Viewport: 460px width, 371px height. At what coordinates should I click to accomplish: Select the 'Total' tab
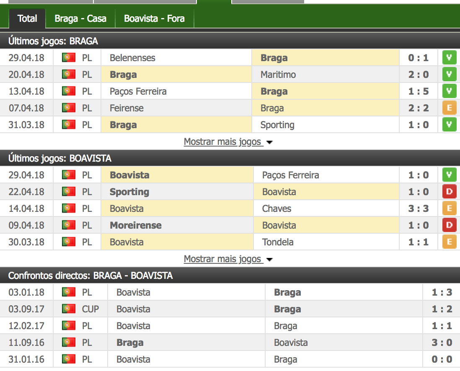28,19
